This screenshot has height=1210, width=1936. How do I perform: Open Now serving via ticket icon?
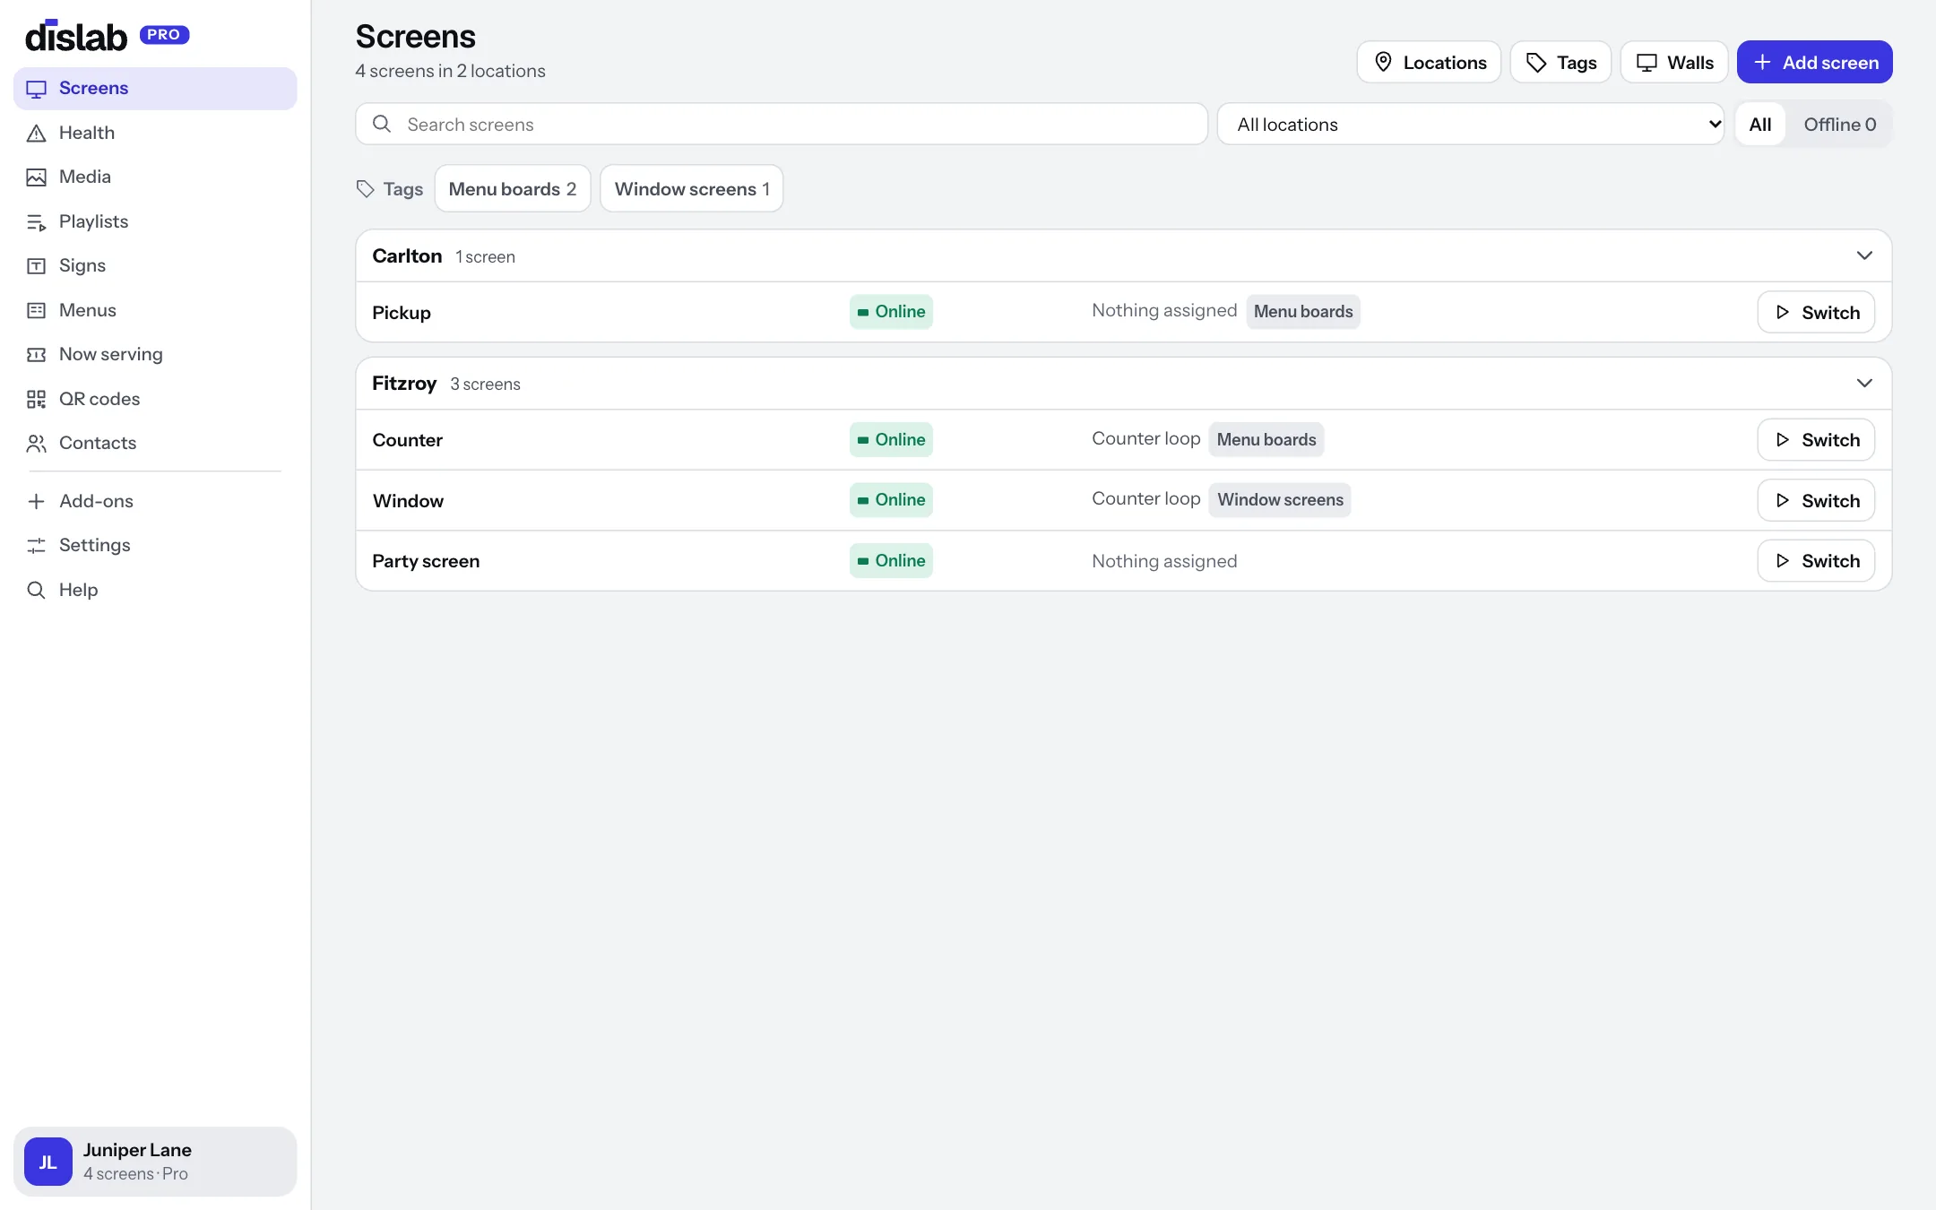coord(36,355)
